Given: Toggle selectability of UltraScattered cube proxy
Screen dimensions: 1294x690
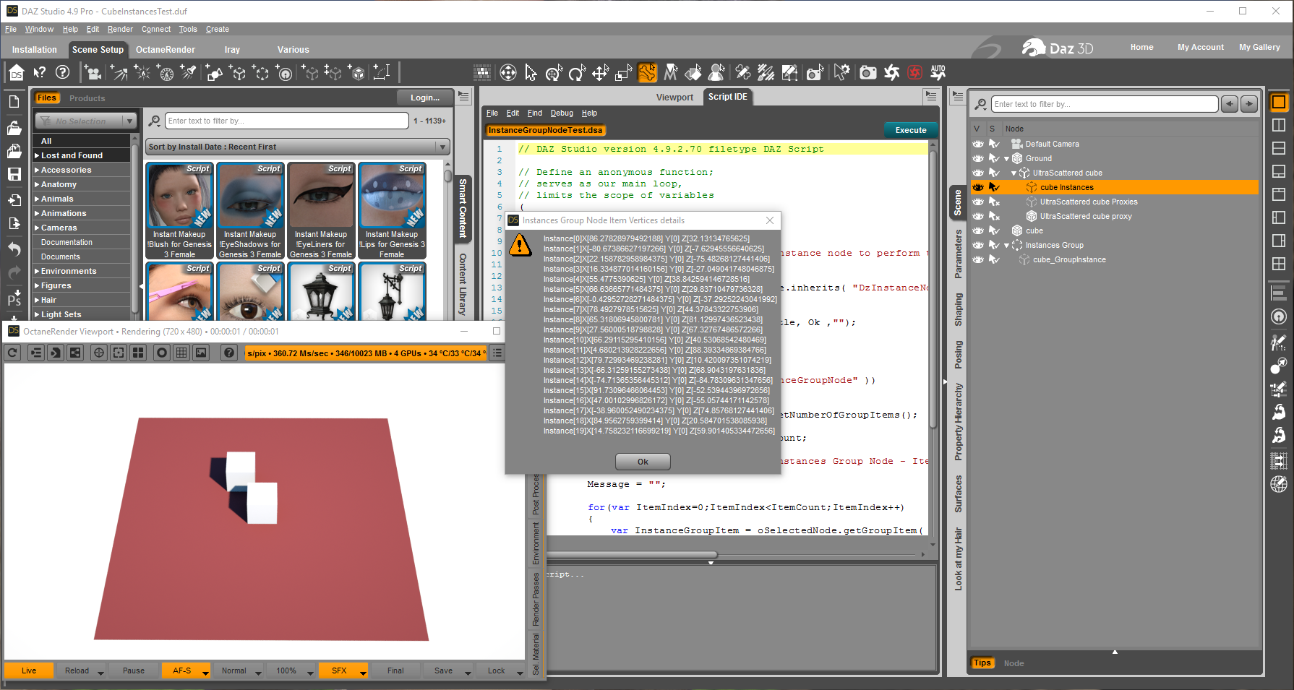Looking at the screenshot, I should (x=995, y=216).
